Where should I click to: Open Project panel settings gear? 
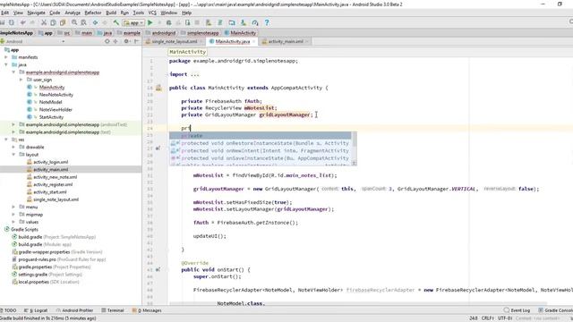(126, 41)
